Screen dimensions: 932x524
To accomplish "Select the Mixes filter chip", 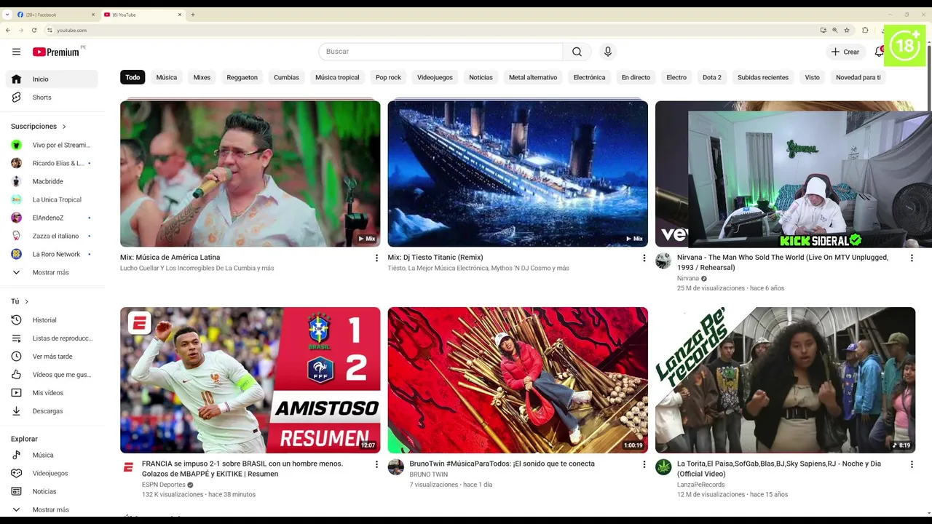I will tap(202, 77).
